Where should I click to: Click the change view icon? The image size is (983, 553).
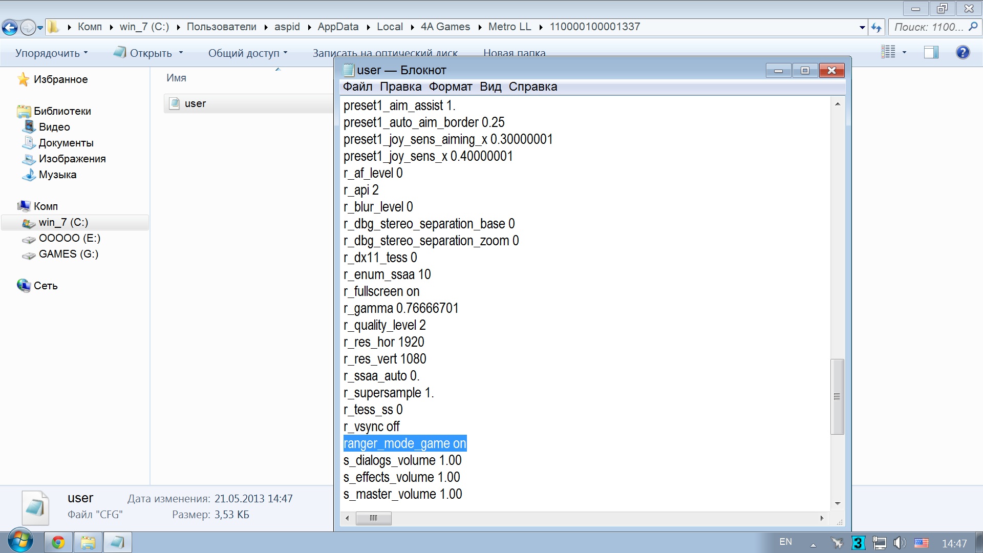[x=888, y=52]
